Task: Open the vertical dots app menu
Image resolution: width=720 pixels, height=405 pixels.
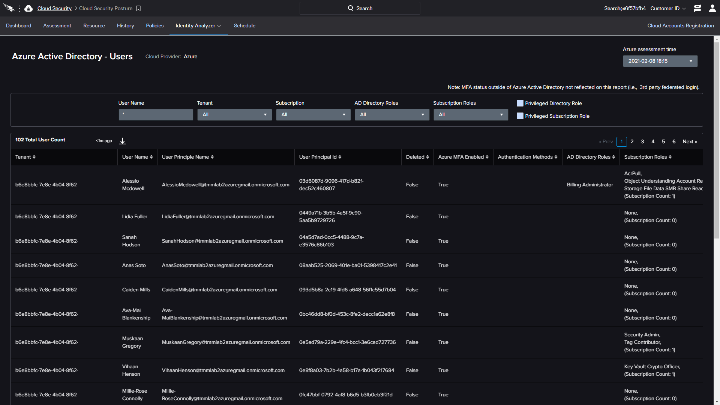Action: coord(19,8)
